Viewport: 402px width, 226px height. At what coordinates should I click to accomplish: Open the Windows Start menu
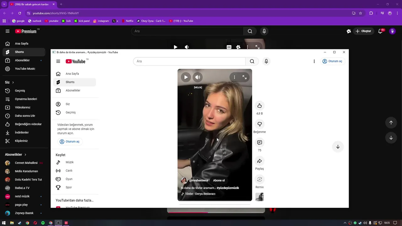coord(4,223)
